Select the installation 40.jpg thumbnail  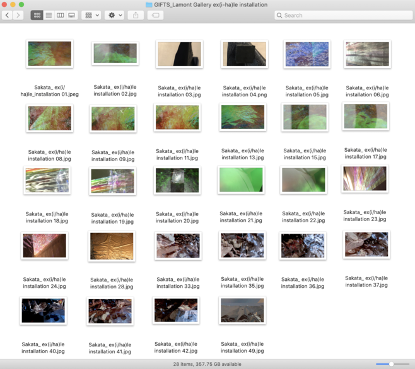coord(44,311)
